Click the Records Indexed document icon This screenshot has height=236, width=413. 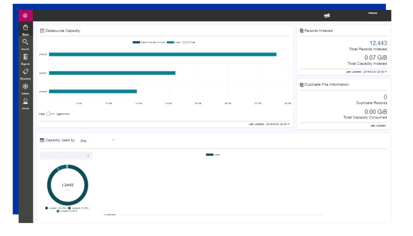[x=301, y=31]
